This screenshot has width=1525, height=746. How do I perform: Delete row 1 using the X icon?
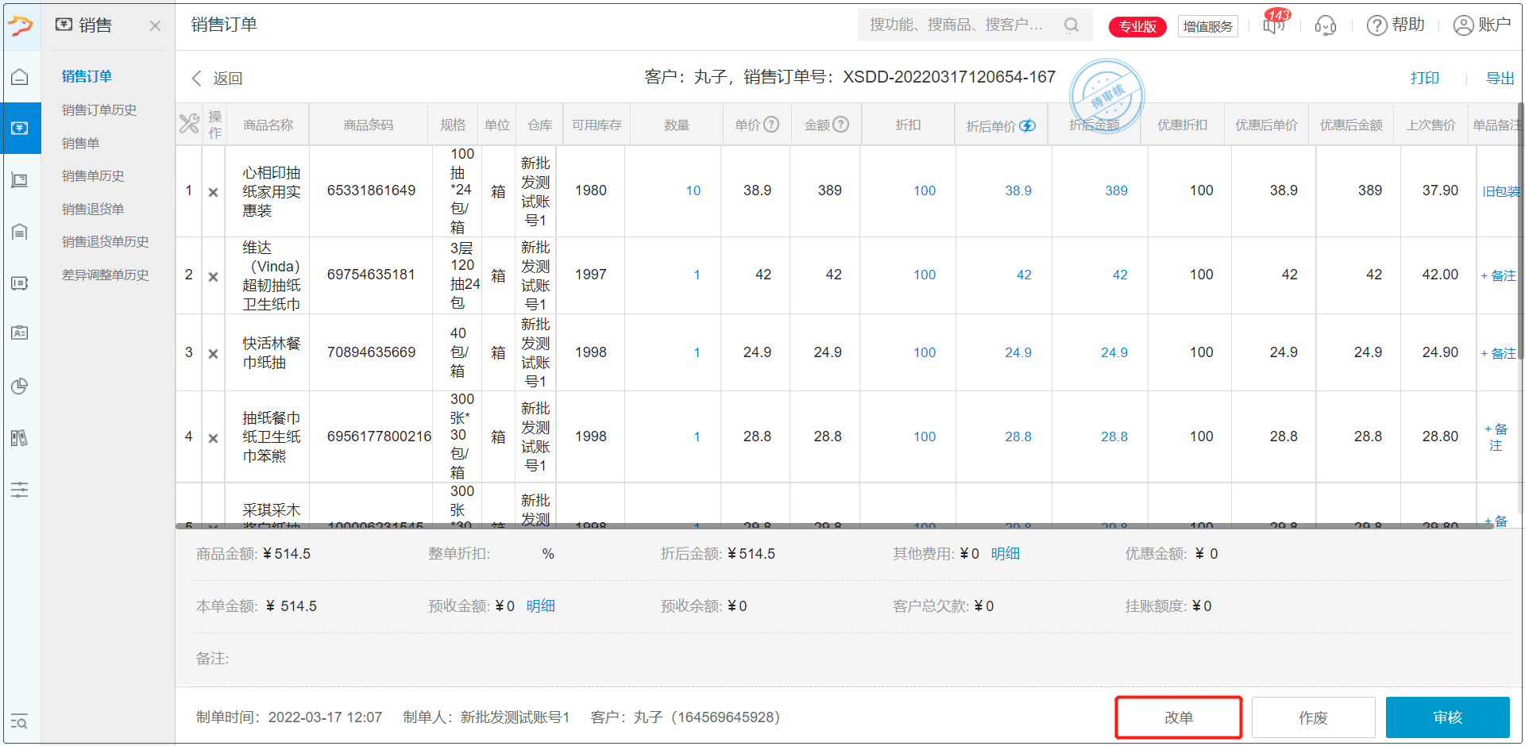(x=213, y=192)
